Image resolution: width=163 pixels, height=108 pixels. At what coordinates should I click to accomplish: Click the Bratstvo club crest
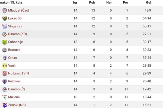point(5,50)
